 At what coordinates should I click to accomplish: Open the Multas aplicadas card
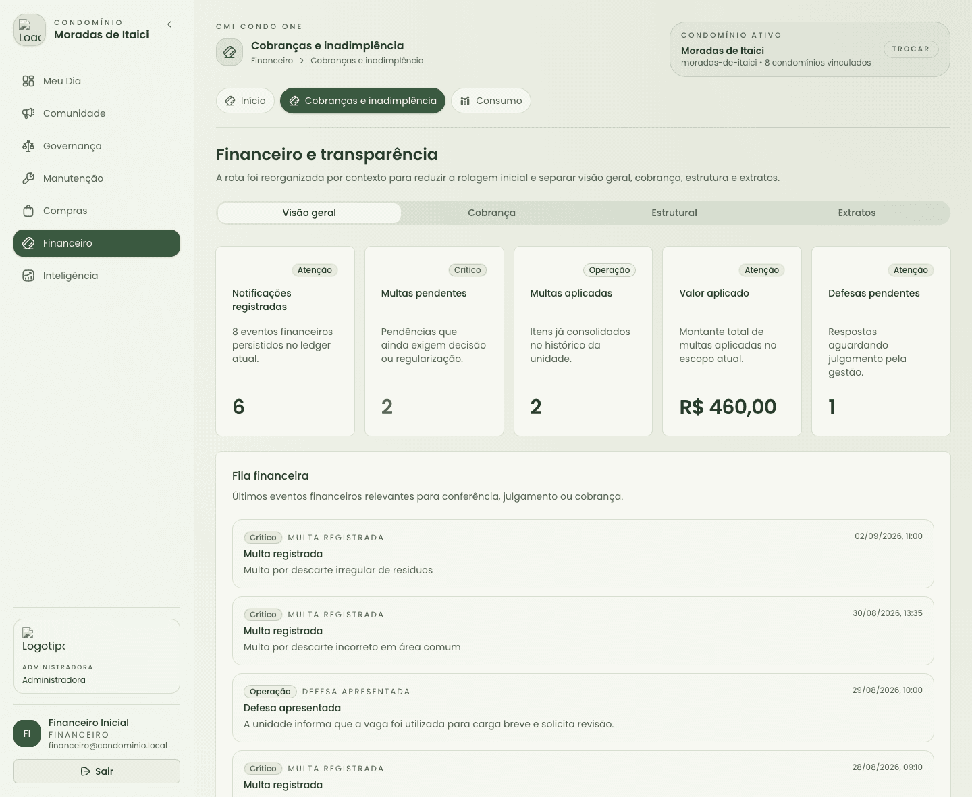click(x=583, y=341)
